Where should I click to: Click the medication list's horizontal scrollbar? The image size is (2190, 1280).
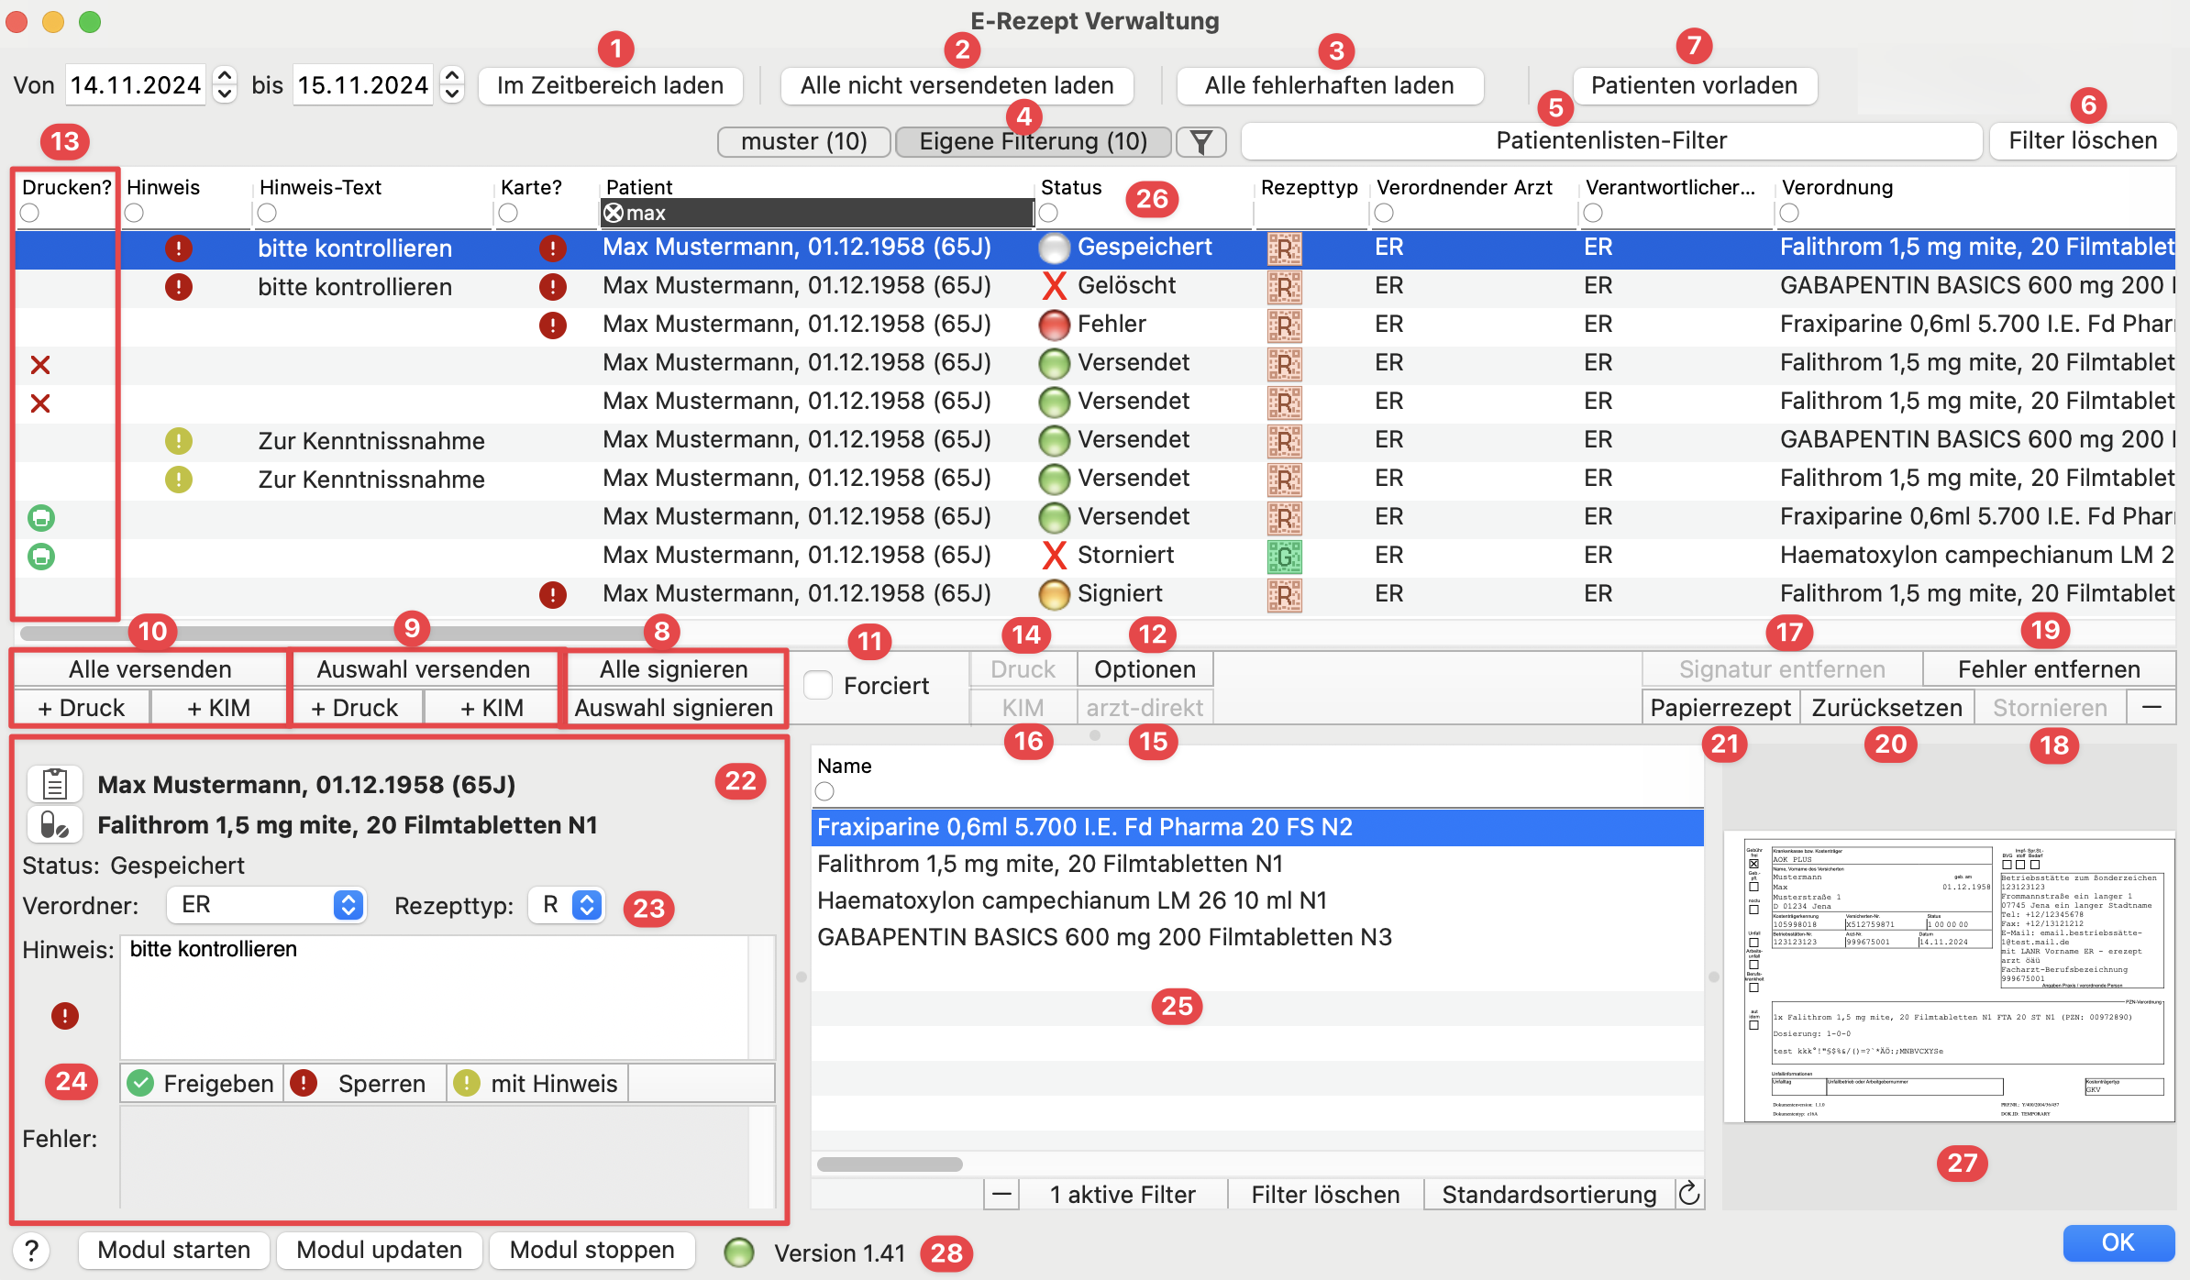[890, 1164]
